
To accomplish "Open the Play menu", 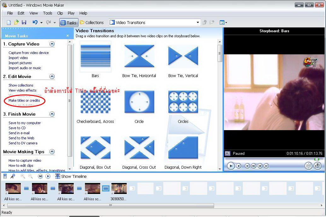I will coord(71,13).
